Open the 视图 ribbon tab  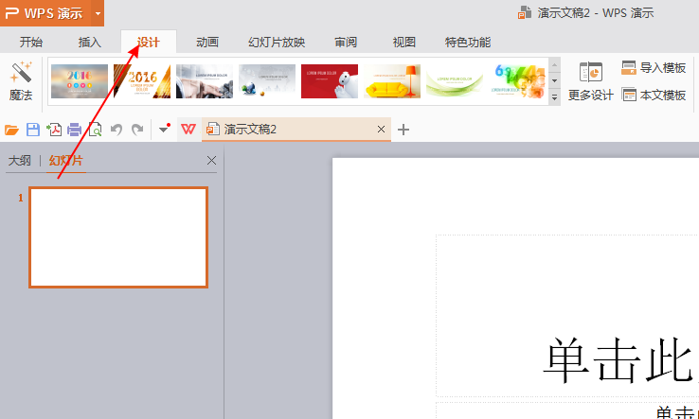403,43
